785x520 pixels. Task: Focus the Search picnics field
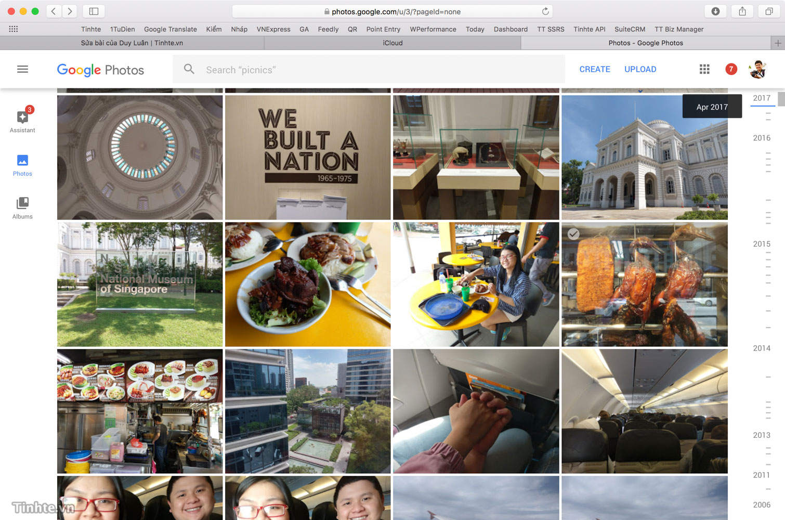pyautogui.click(x=369, y=69)
